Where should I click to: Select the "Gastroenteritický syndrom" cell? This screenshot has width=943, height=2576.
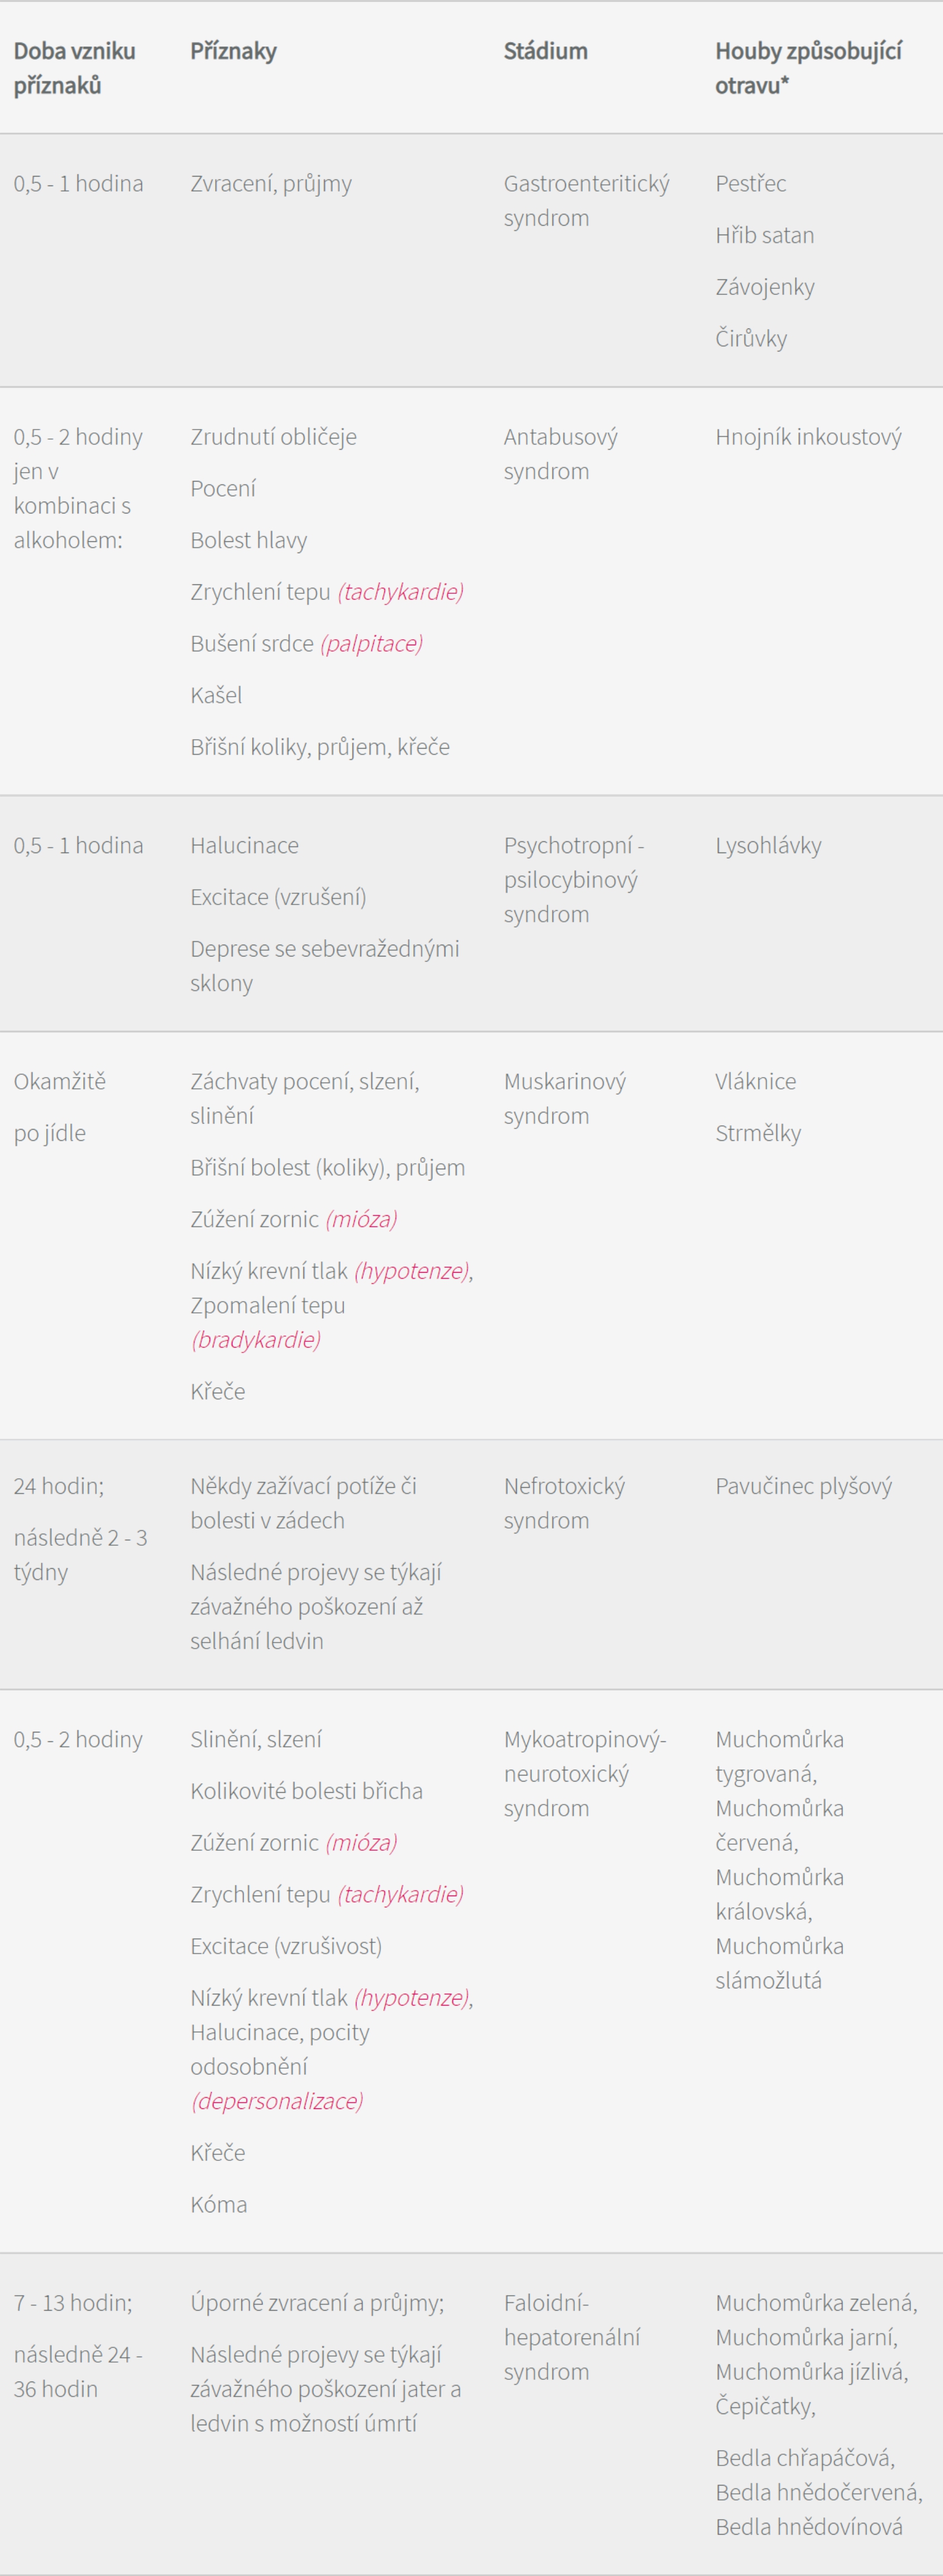(586, 200)
